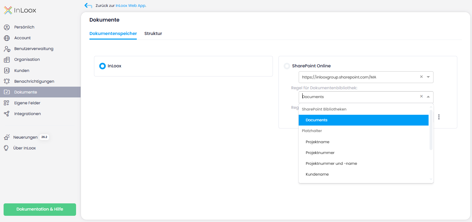This screenshot has height=222, width=472.
Task: Click the InLoox logo
Action: [x=20, y=10]
